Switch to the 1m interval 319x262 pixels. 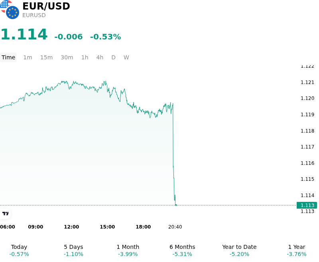[28, 57]
